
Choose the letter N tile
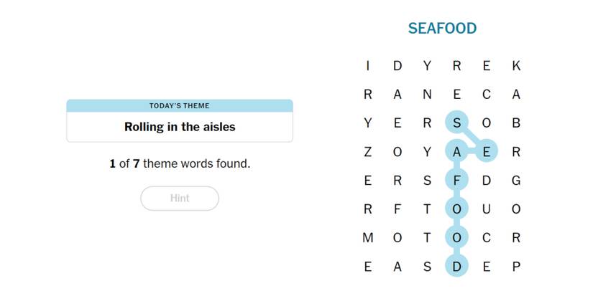coord(427,95)
